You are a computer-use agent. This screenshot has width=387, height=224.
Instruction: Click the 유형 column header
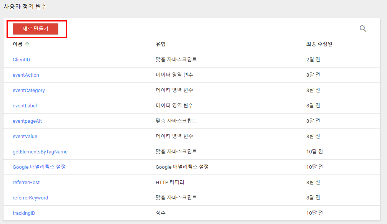click(161, 44)
